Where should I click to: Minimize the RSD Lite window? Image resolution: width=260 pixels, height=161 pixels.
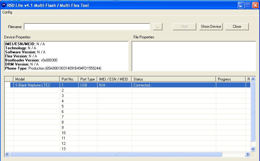[241, 5]
